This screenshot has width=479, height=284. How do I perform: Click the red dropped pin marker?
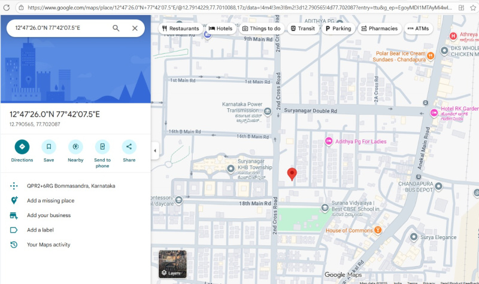[x=292, y=174]
